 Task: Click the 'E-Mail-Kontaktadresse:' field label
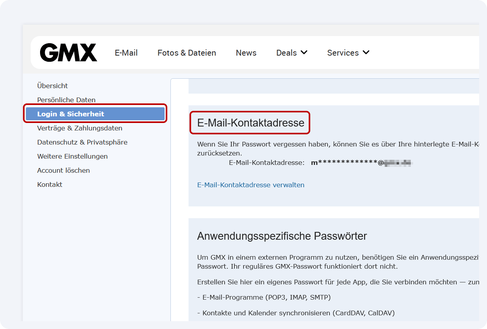267,163
